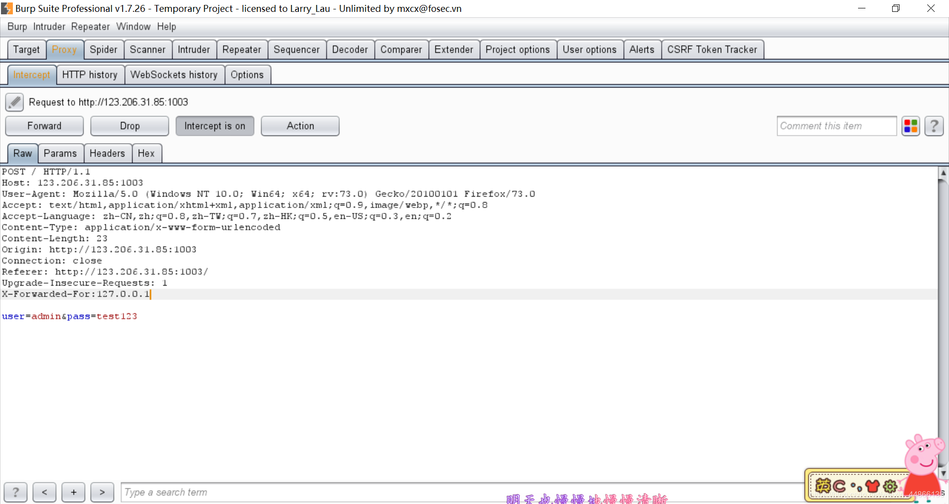
Task: Switch to the Spider tab
Action: point(104,49)
